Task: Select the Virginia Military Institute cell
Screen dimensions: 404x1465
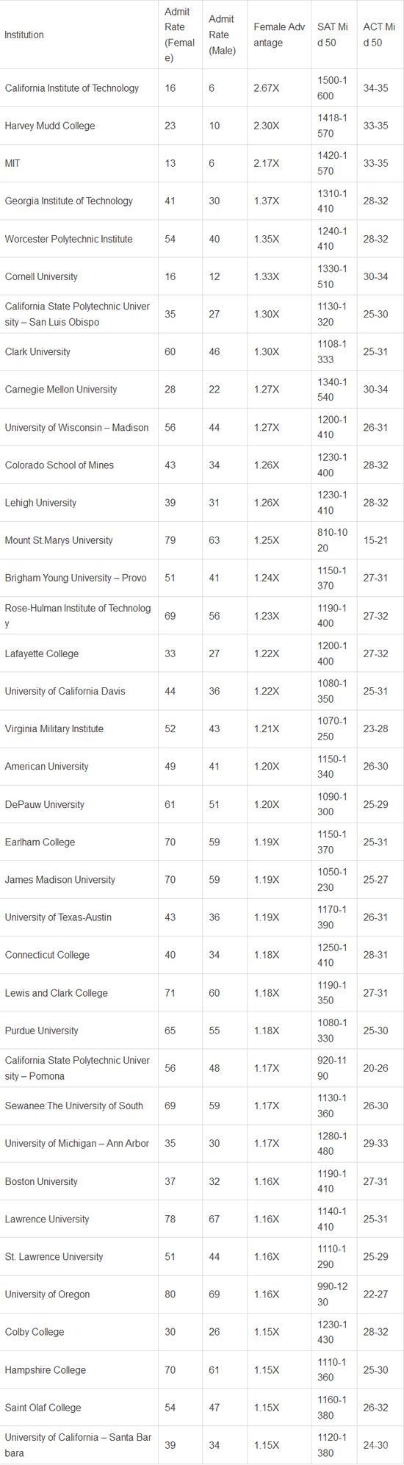Action: [x=79, y=729]
